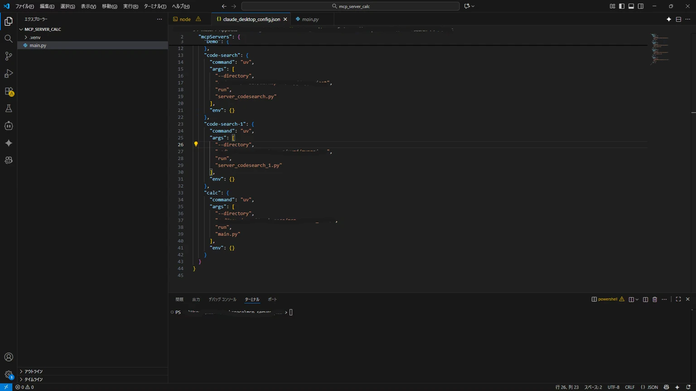
Task: Open the Source Control view
Action: point(9,56)
